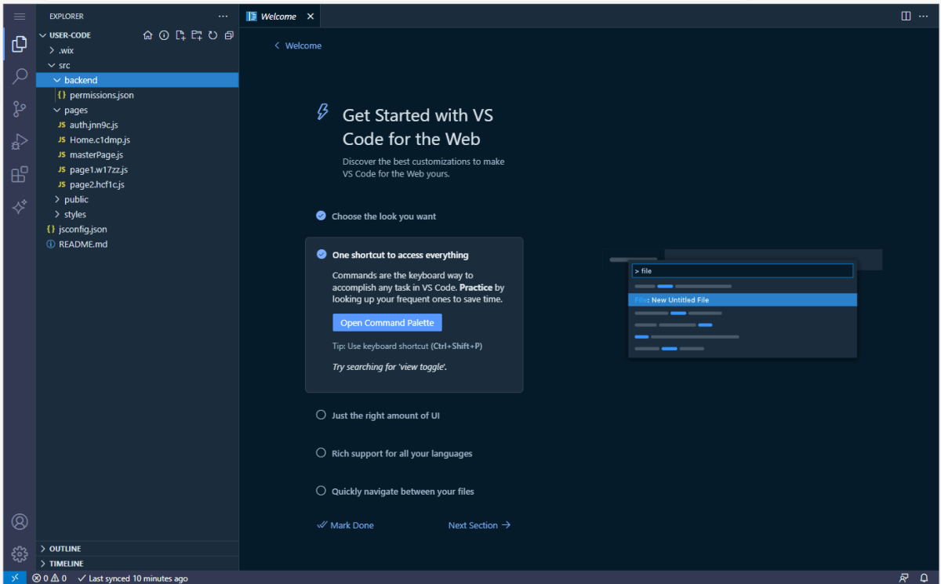Open the Search view
The image size is (941, 584).
(x=20, y=77)
